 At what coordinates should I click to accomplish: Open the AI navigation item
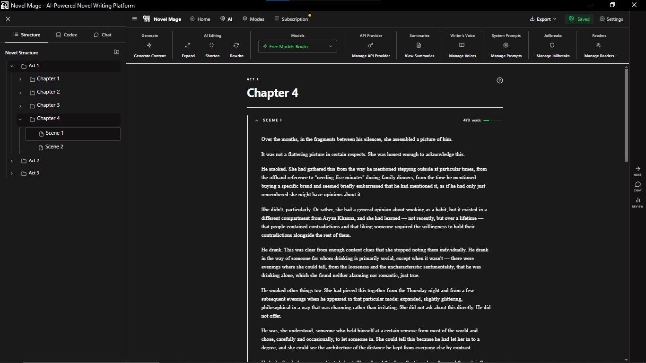tap(227, 19)
